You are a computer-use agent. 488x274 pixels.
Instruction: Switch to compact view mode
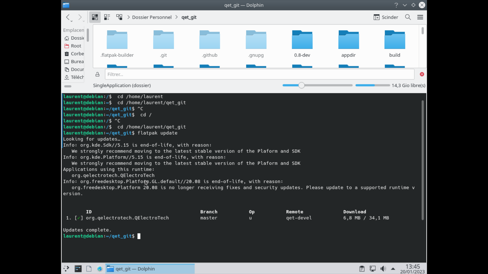(107, 17)
